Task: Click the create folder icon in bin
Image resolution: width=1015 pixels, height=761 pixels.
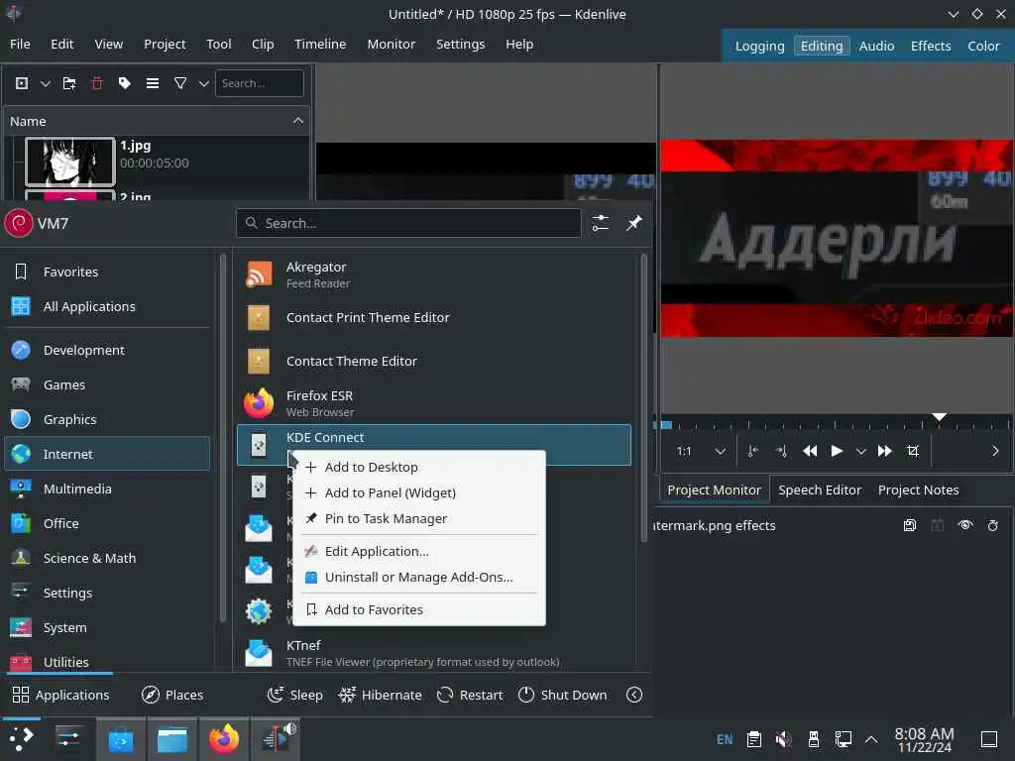Action: point(69,83)
